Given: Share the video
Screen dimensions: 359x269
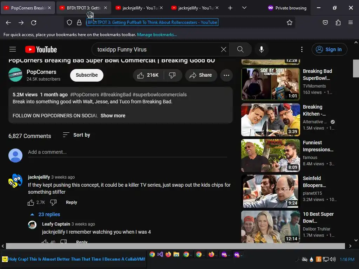Looking at the screenshot, I should pos(201,75).
